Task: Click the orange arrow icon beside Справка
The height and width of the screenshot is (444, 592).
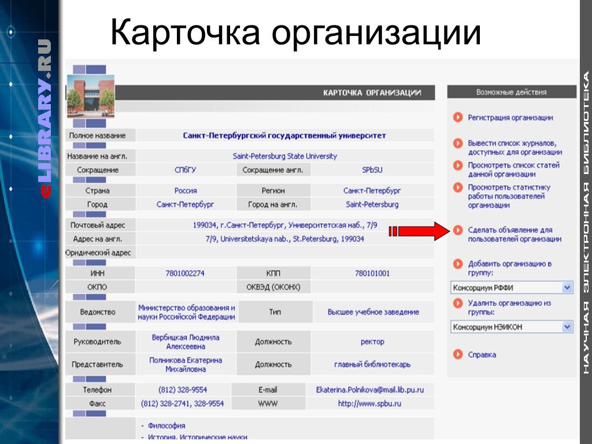Action: point(458,354)
